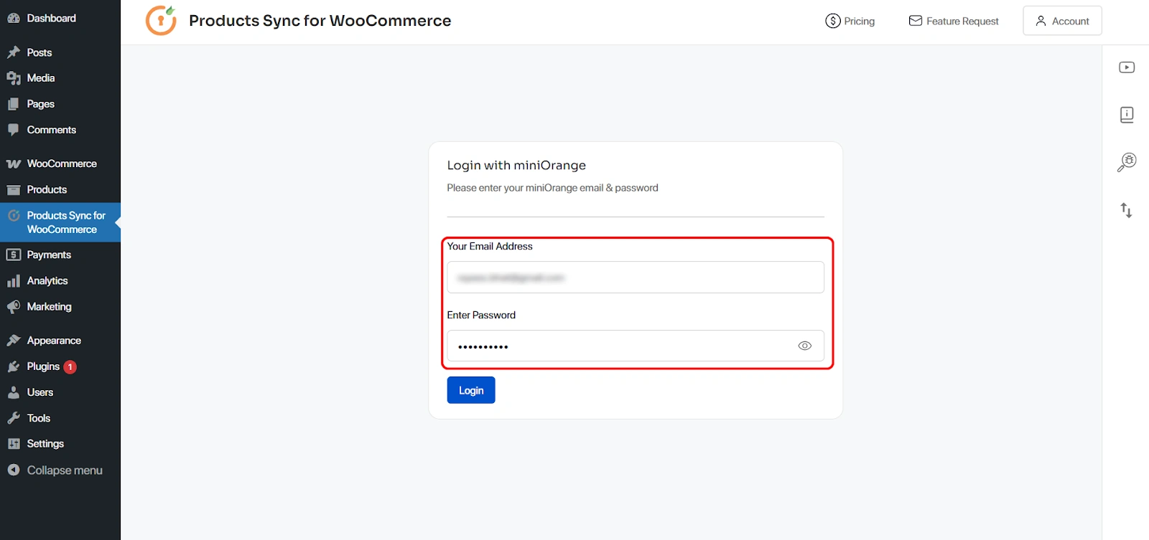Viewport: 1149px width, 540px height.
Task: Click the Collapse menu arrow icon
Action: pos(14,470)
